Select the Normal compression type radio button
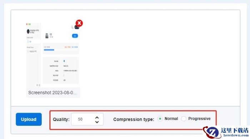The width and height of the screenshot is (250, 139). 160,119
